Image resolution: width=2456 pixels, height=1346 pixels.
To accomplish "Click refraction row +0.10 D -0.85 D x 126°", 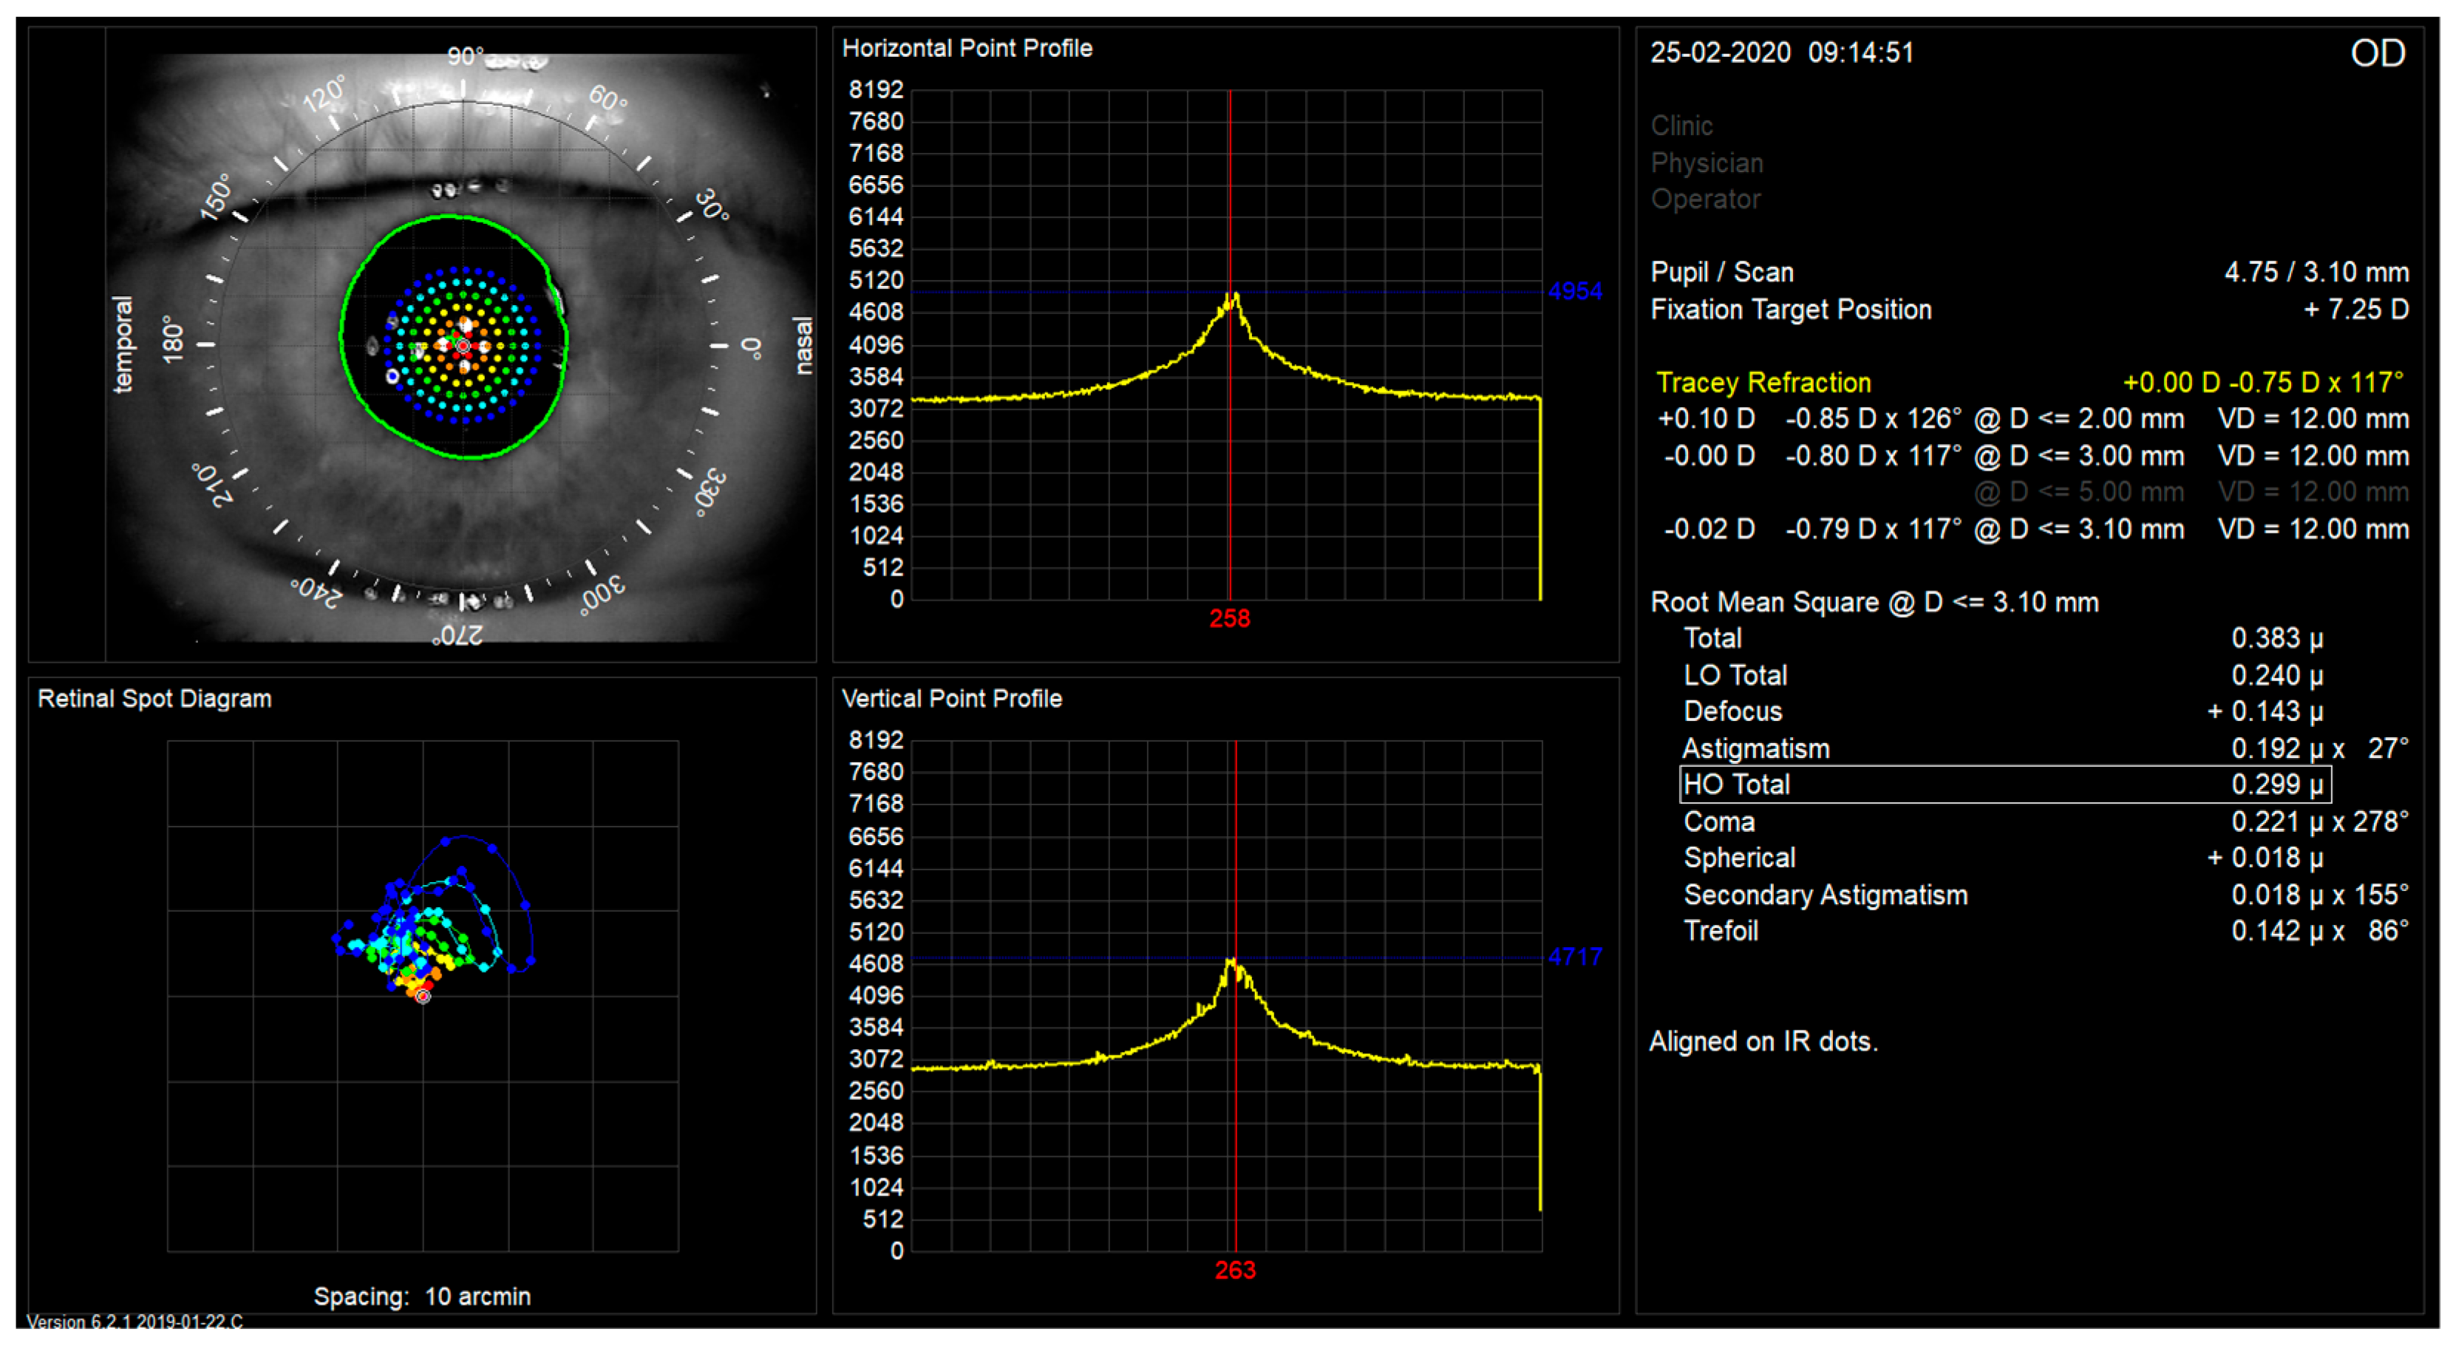I will pyautogui.click(x=2033, y=418).
